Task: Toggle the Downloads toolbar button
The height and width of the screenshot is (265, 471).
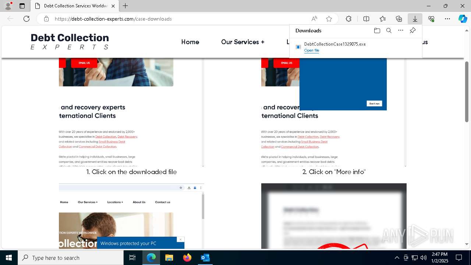Action: point(415,19)
